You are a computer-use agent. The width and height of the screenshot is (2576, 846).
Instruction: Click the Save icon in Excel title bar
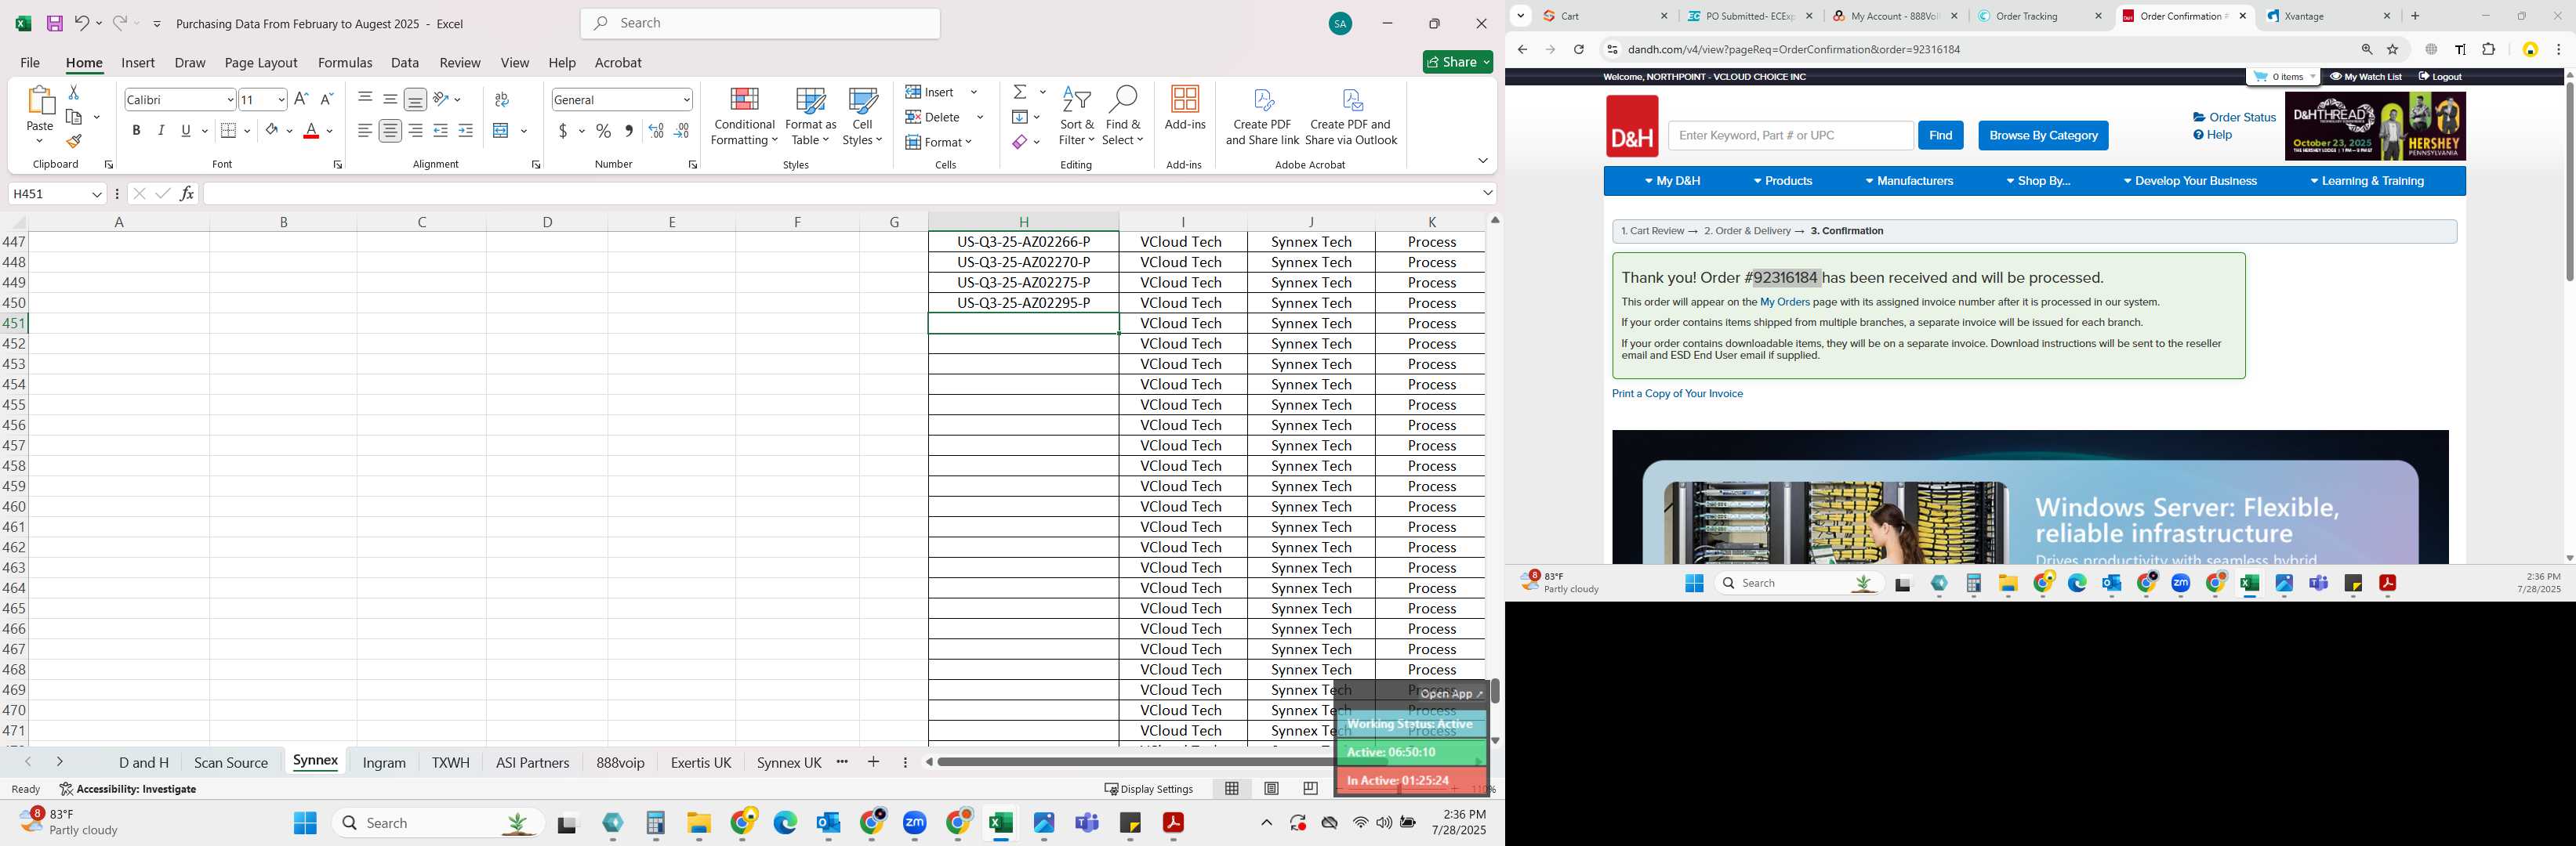click(54, 23)
